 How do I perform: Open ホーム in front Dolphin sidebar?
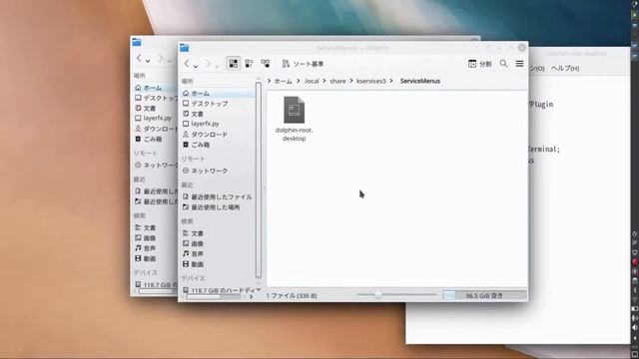click(x=218, y=93)
